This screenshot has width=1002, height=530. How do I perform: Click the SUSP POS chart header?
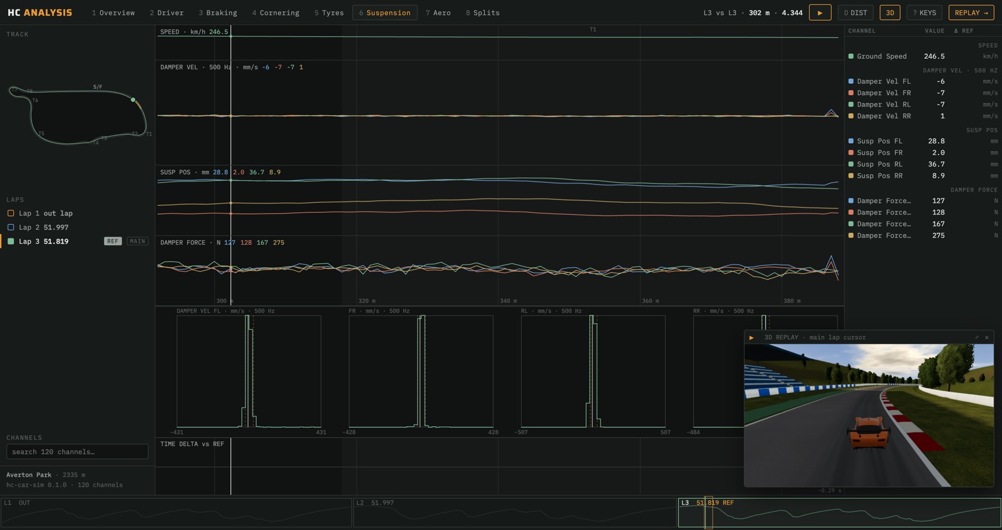[220, 172]
